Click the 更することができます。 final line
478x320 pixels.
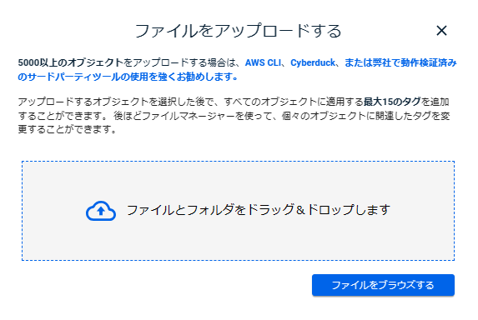point(68,129)
